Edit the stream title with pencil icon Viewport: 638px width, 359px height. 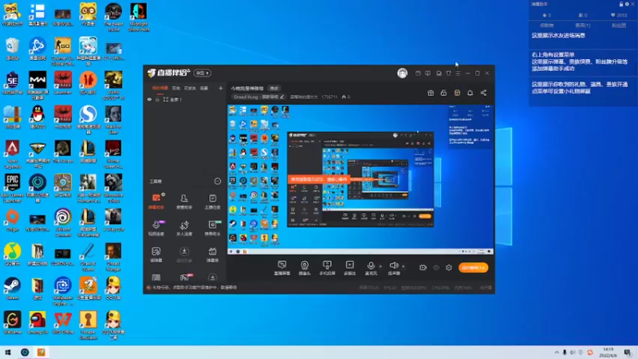[282, 97]
